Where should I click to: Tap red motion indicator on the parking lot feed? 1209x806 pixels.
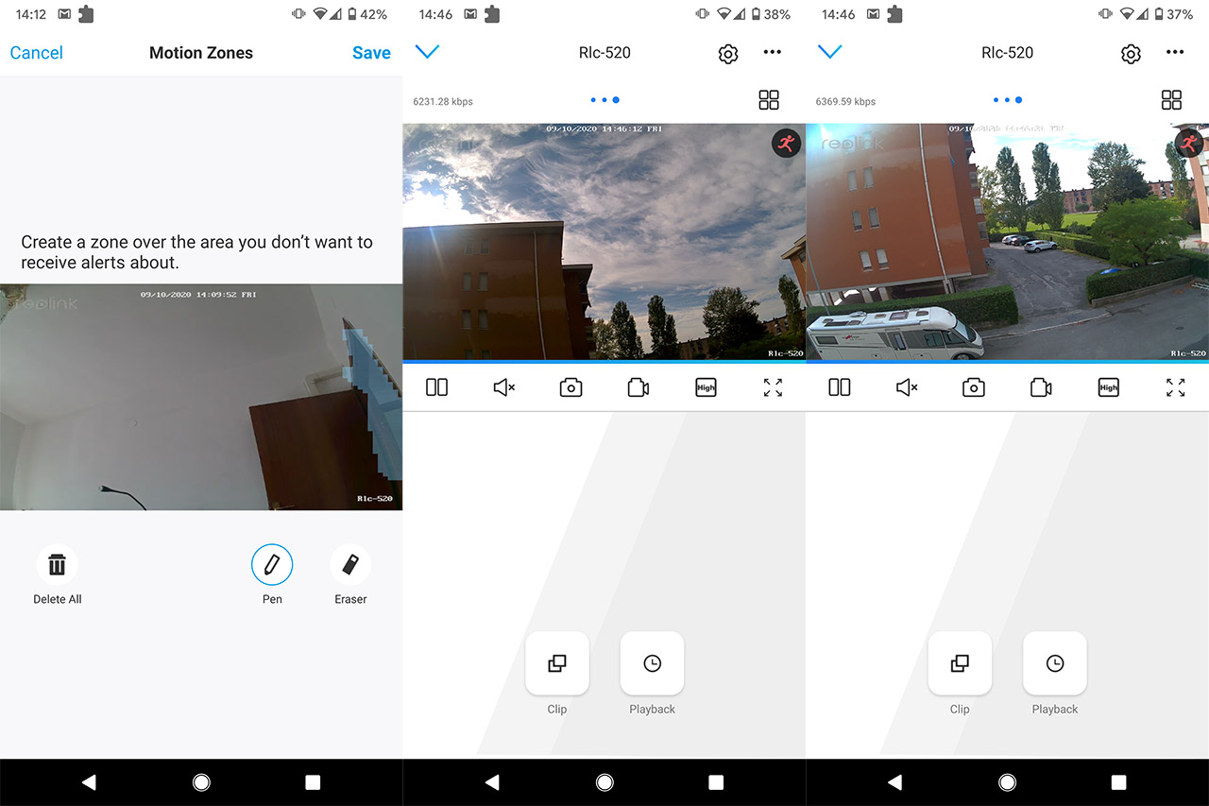point(1189,144)
